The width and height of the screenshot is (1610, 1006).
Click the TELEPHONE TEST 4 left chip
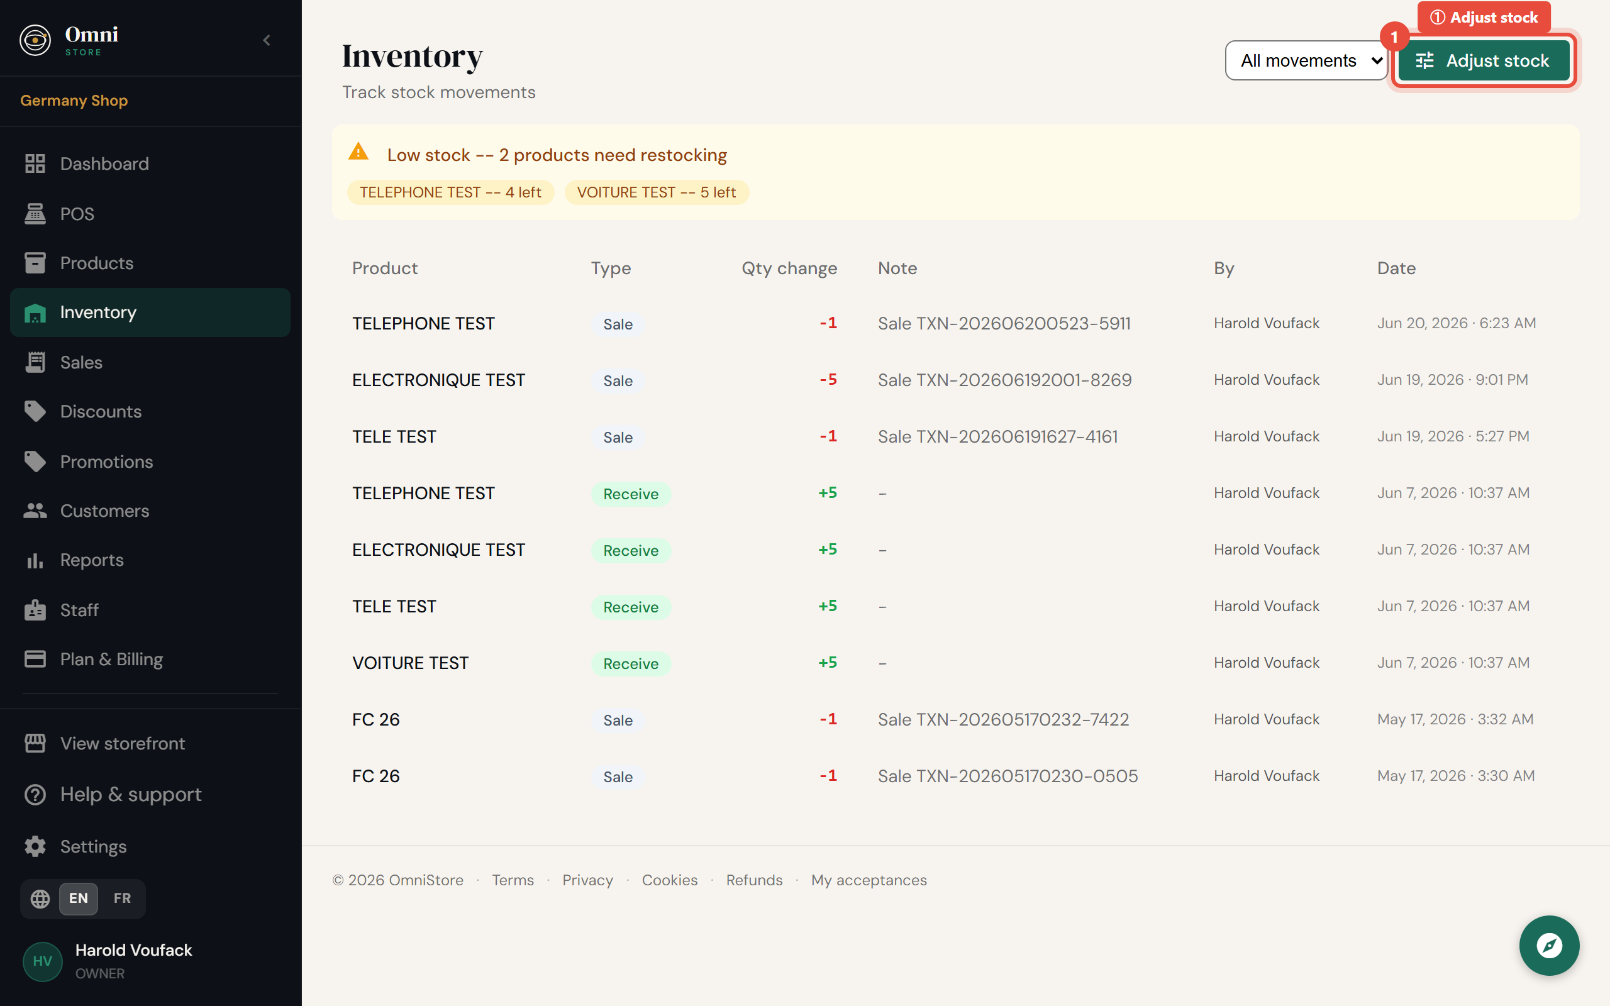[x=450, y=192]
